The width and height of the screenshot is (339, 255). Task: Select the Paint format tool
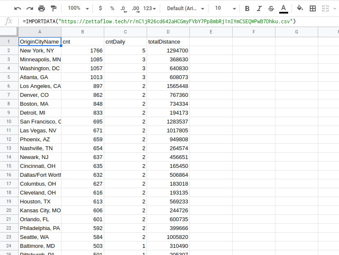53,8
